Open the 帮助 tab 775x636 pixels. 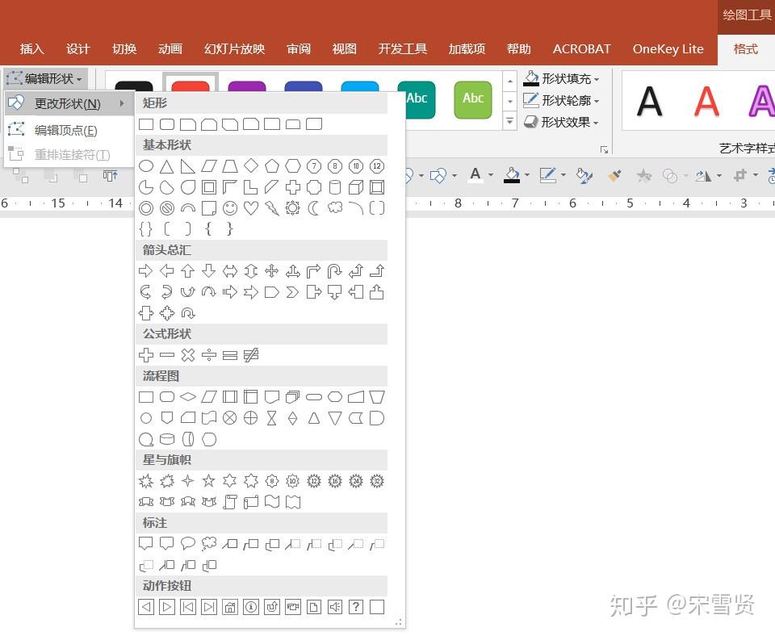(x=518, y=49)
